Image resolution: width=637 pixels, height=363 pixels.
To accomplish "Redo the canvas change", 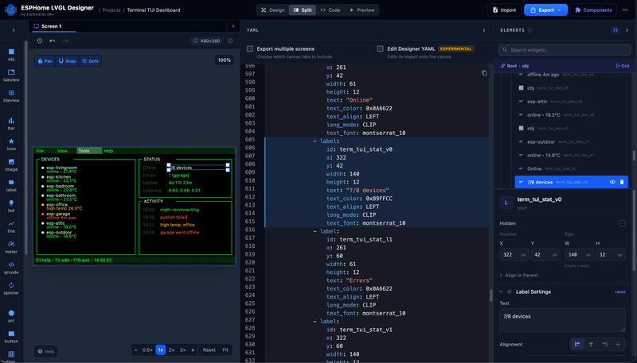I will click(65, 41).
